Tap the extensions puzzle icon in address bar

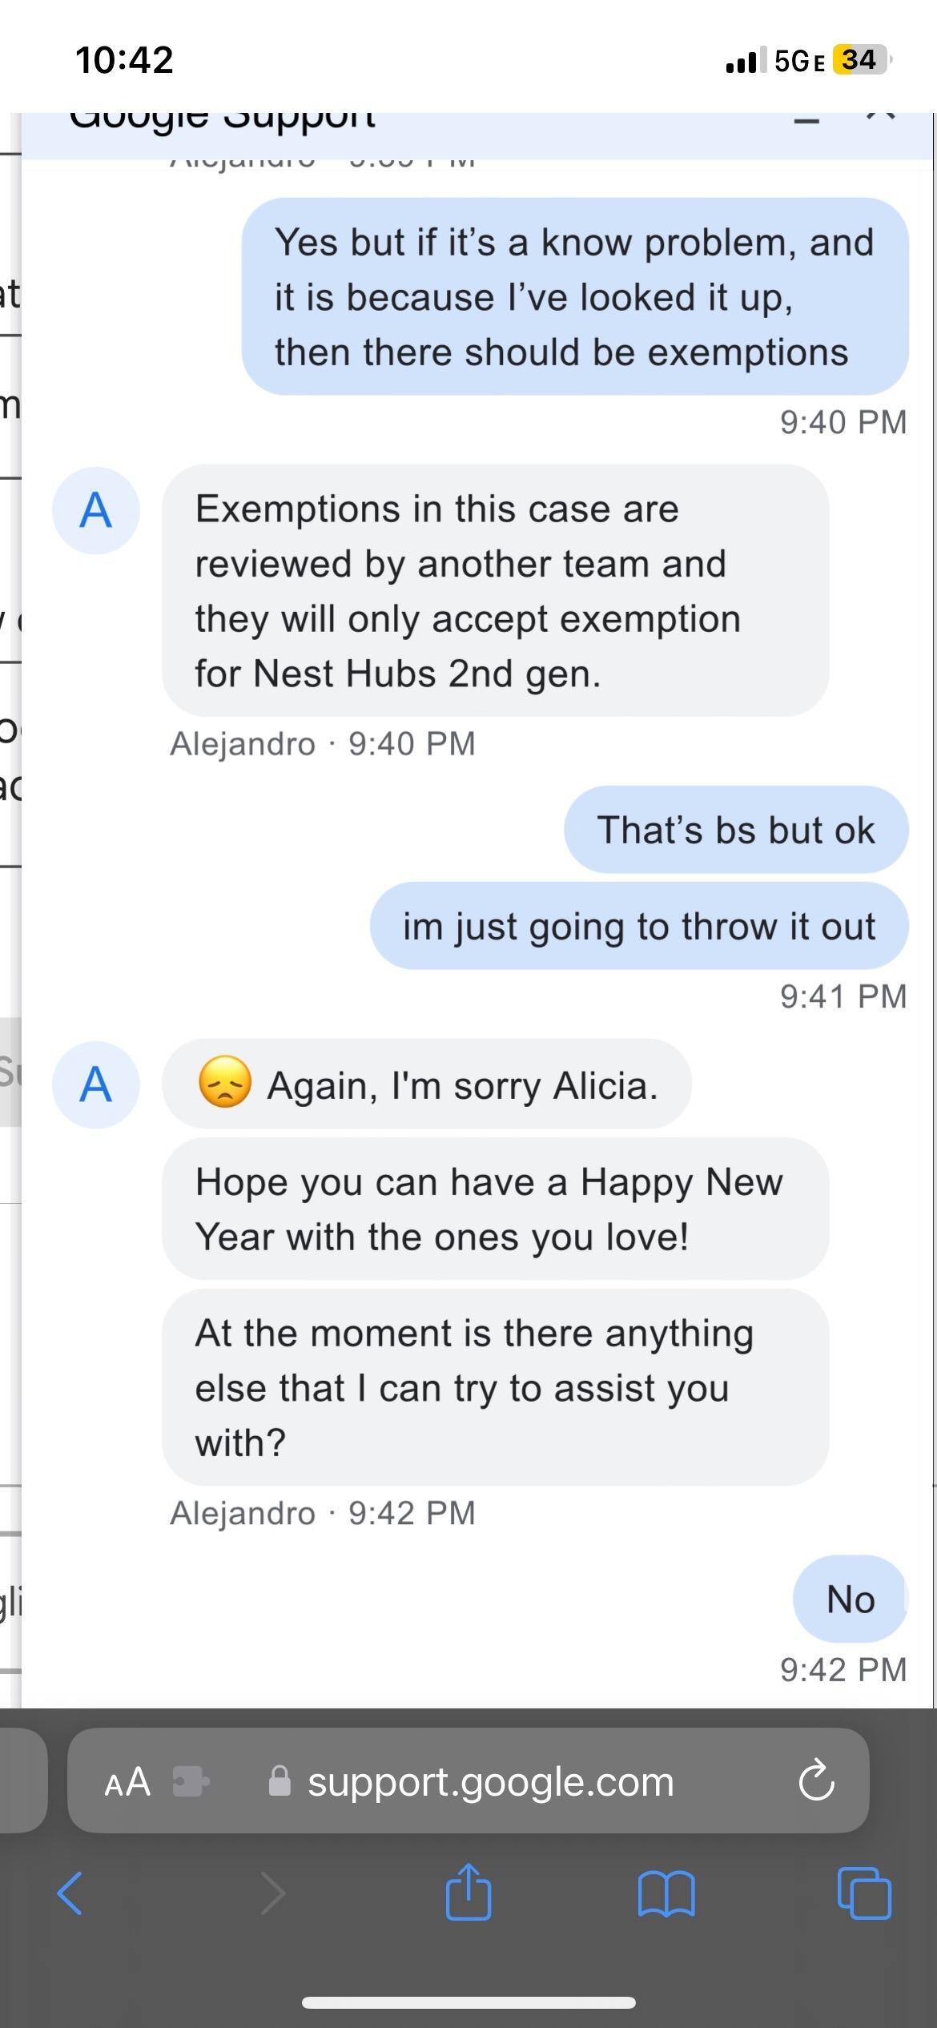click(x=191, y=1781)
